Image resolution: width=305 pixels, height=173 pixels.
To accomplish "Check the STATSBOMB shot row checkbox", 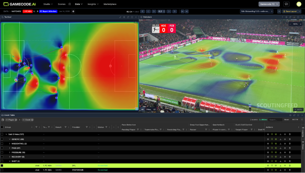I will (2, 170).
